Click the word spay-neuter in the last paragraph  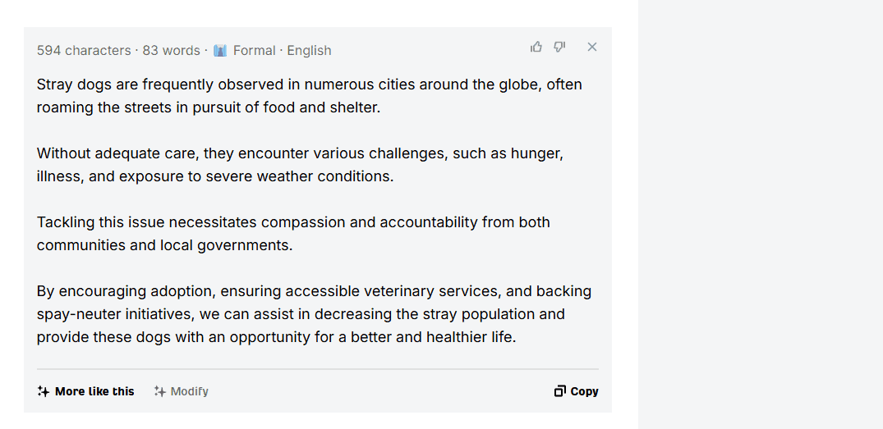[76, 314]
